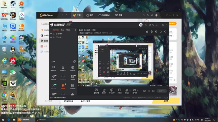This screenshot has width=218, height=122.
Task: Toggle preview eye icon in bottom bar
Action: (149, 91)
